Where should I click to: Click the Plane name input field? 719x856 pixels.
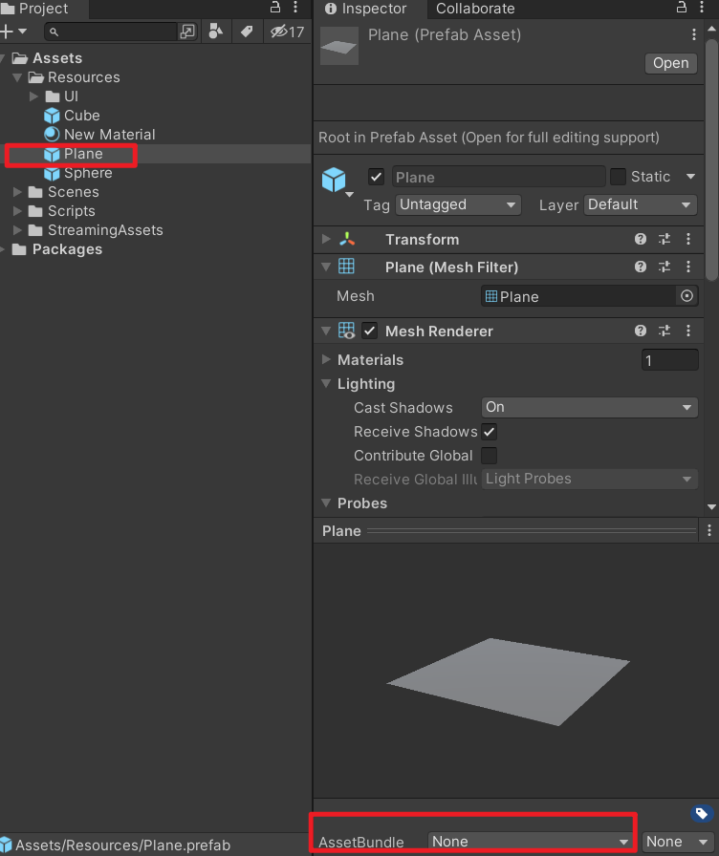[x=498, y=177]
